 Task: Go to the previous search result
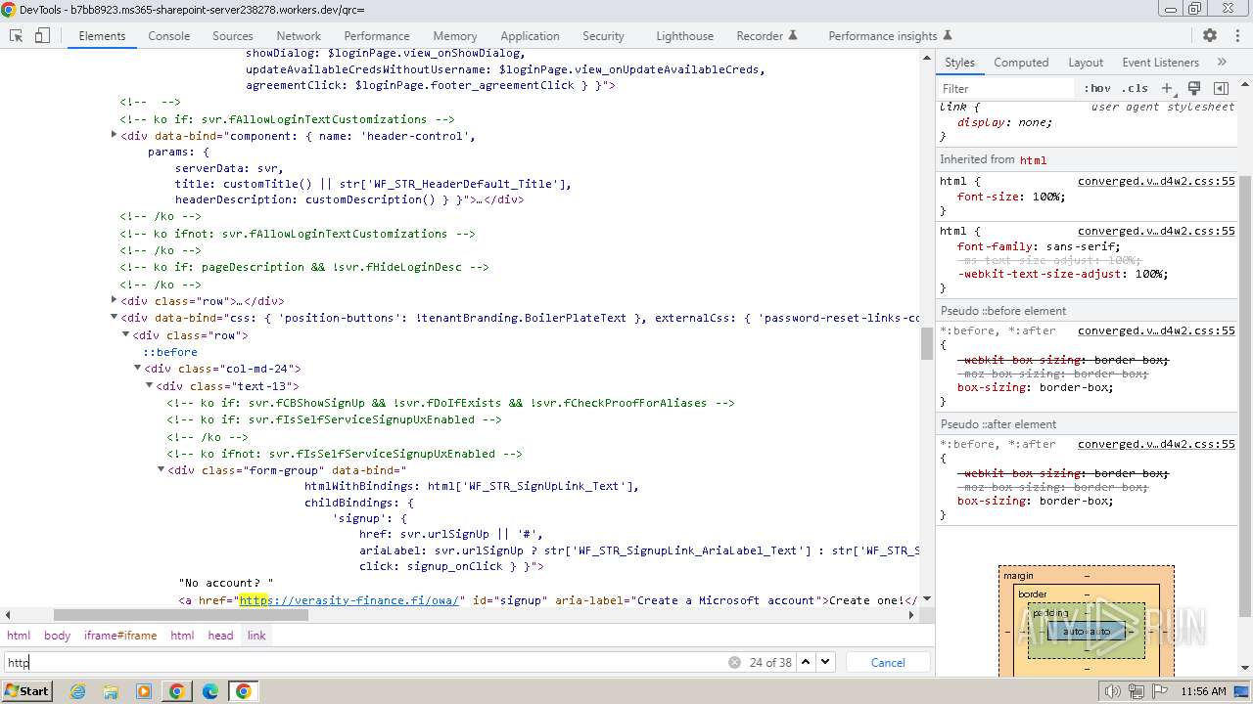[806, 662]
